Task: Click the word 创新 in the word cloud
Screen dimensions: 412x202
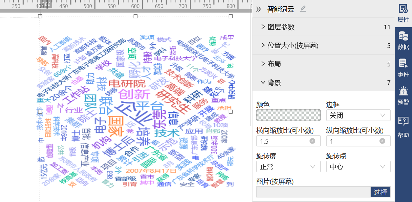Action: point(134,94)
